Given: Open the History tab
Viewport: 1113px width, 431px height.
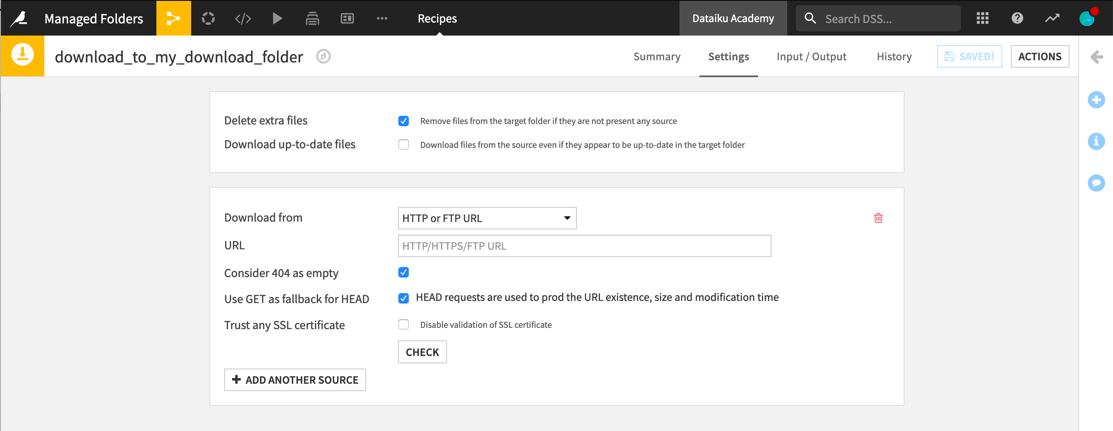Looking at the screenshot, I should (893, 56).
